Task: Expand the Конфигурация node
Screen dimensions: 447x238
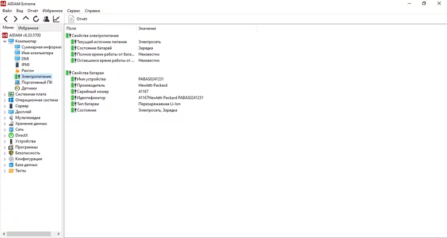Action: point(4,159)
